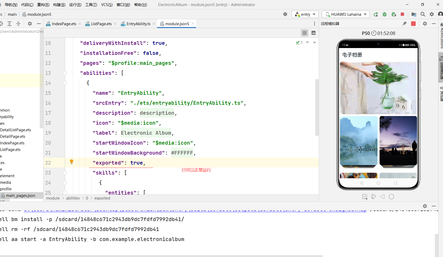
Task: Hide the remote emulator panel with the minus icon
Action: tap(434, 24)
